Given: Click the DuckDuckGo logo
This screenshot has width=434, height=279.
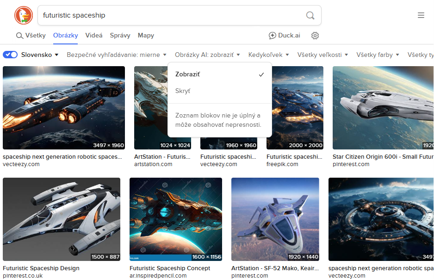Looking at the screenshot, I should 24,15.
